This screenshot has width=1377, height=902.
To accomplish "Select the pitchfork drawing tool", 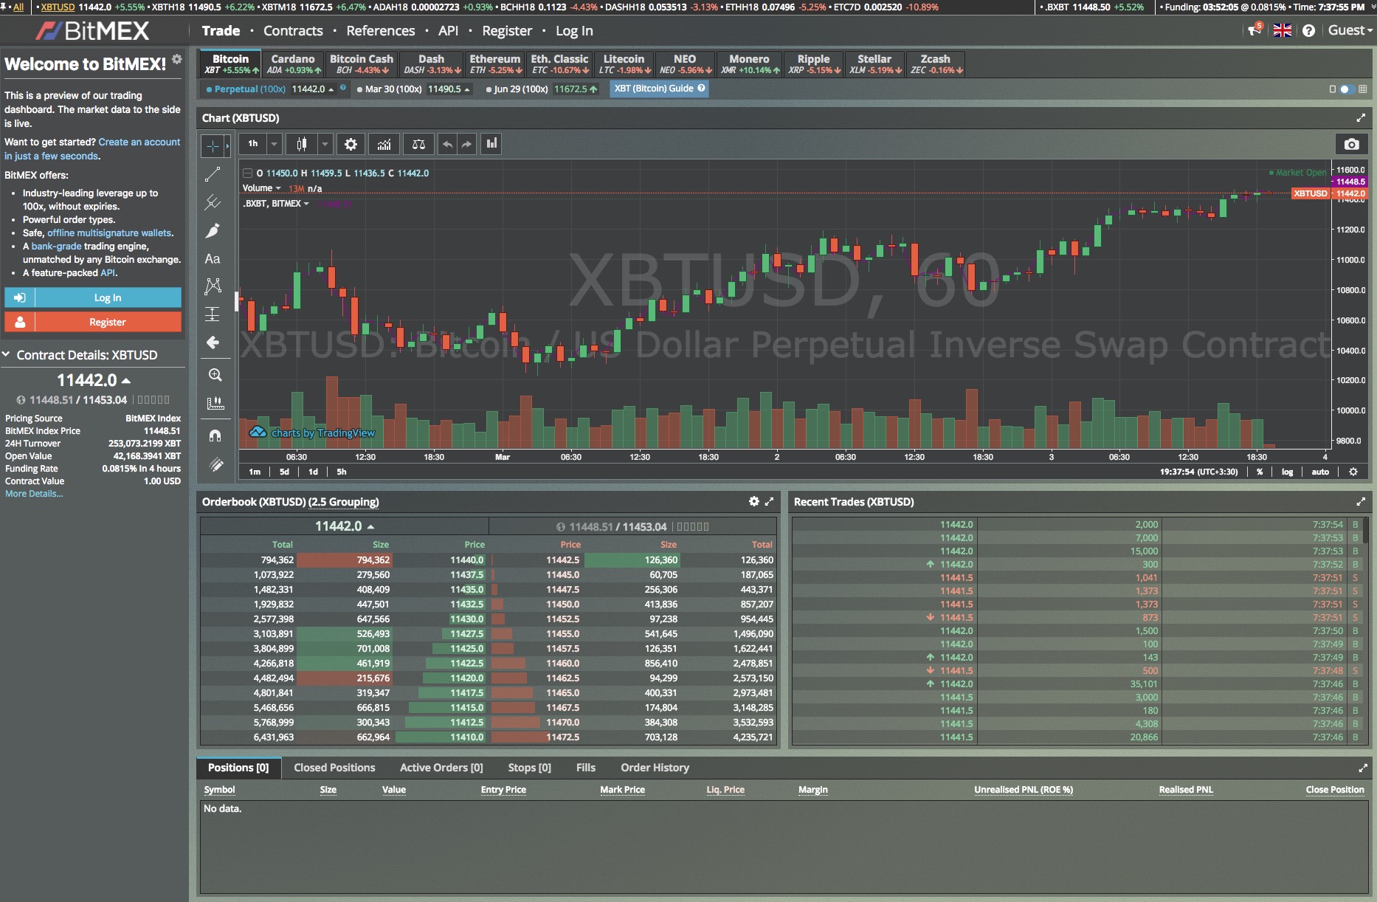I will [x=213, y=202].
